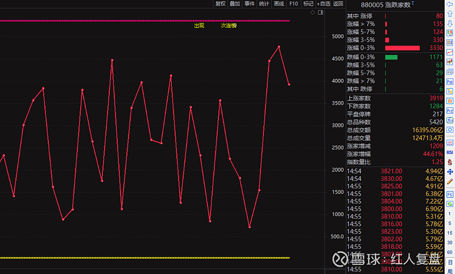Expand the 叠加 overlay options
The image size is (455, 274).
(x=234, y=3)
